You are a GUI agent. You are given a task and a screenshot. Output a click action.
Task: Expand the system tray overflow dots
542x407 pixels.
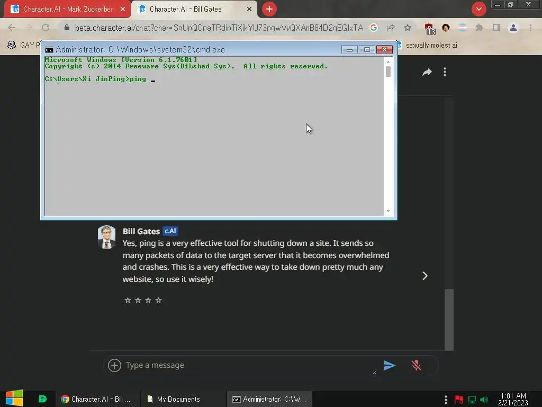tap(446, 400)
